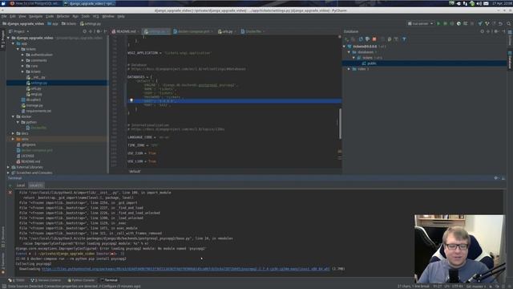
Task: Collapse the docker folder
Action: [13, 116]
